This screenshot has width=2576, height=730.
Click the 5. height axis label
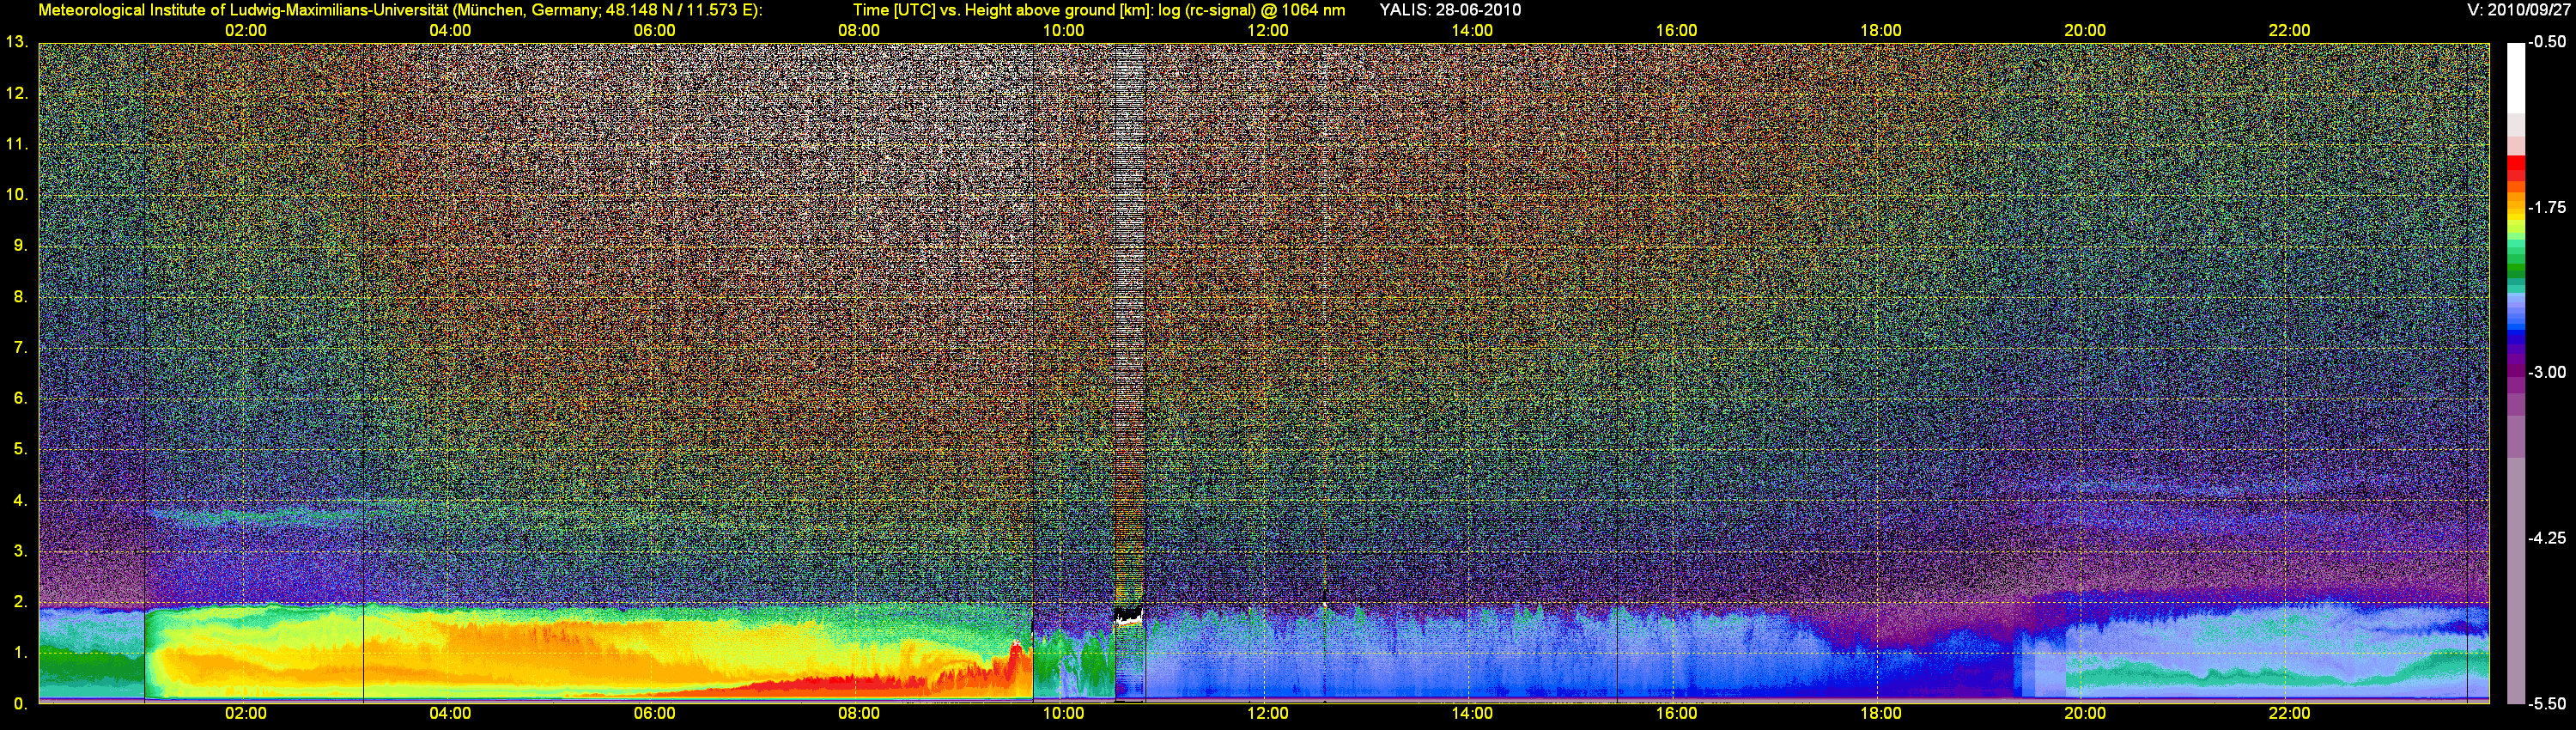click(21, 449)
